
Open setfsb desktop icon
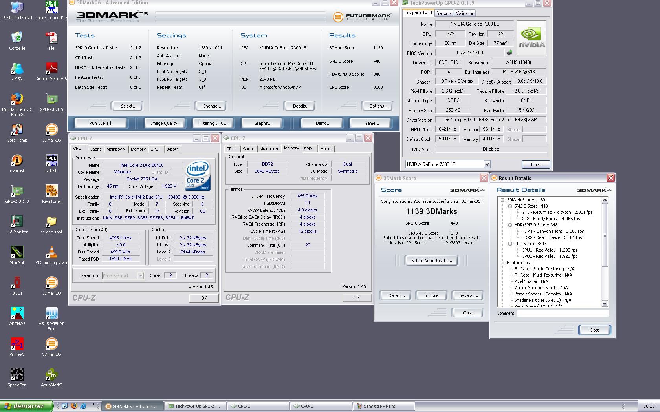(x=51, y=164)
